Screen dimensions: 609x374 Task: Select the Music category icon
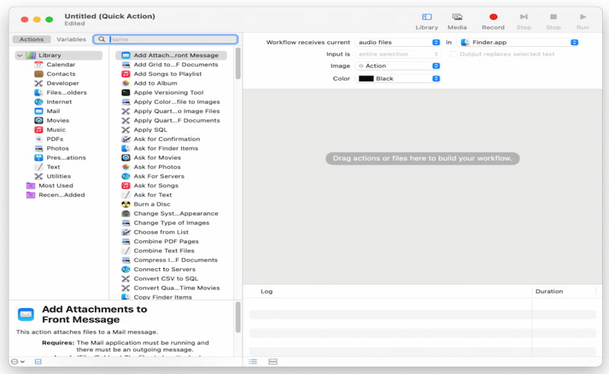click(39, 129)
